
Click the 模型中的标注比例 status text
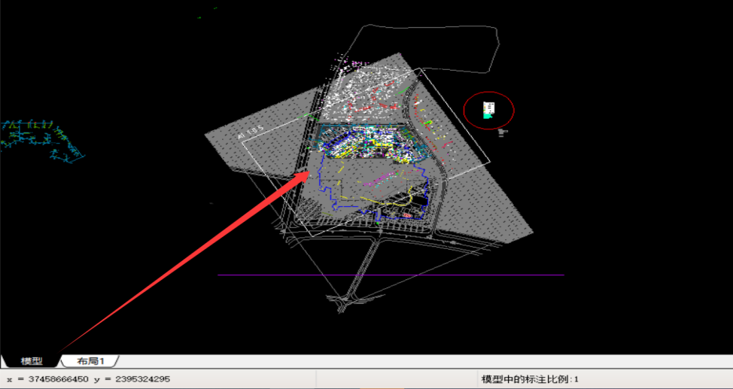click(x=530, y=379)
